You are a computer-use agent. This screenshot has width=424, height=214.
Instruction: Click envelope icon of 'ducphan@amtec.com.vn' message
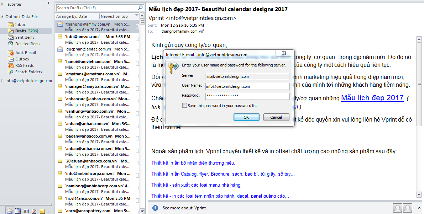[x=60, y=49]
